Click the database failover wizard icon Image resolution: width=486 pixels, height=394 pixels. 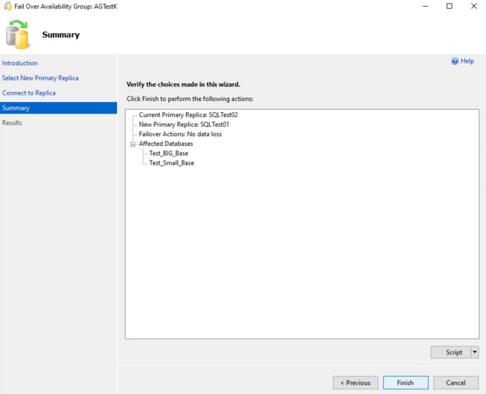point(18,34)
